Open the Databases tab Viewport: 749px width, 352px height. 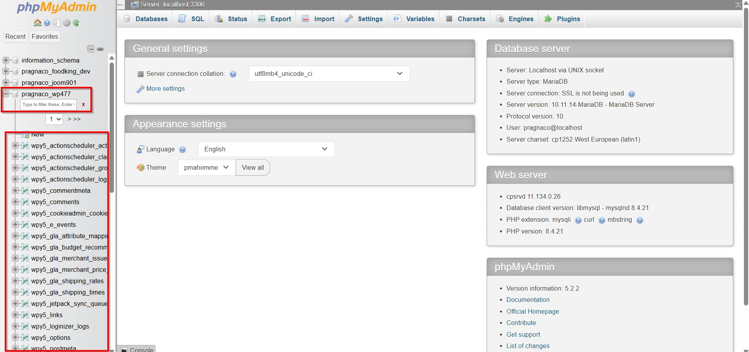pyautogui.click(x=145, y=19)
